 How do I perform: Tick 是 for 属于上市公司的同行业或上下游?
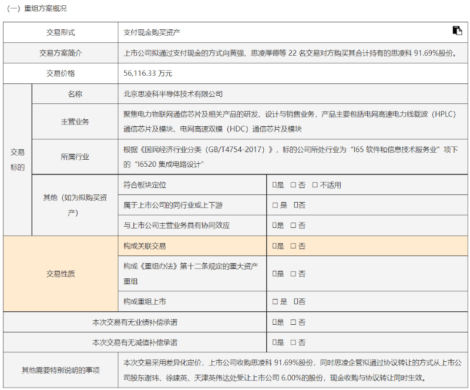click(274, 205)
